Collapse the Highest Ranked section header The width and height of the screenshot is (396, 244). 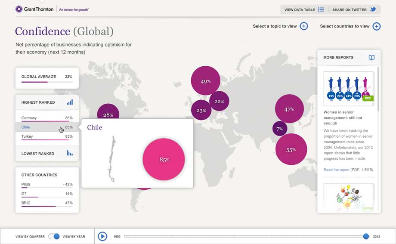pos(38,102)
